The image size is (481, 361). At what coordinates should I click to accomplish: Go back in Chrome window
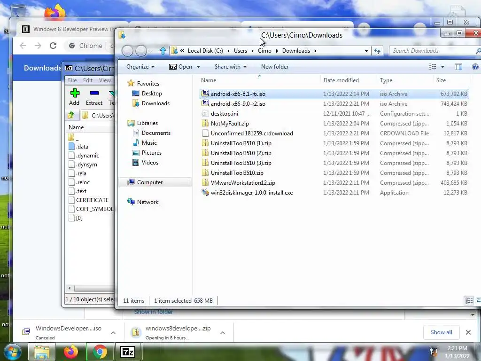(23, 46)
